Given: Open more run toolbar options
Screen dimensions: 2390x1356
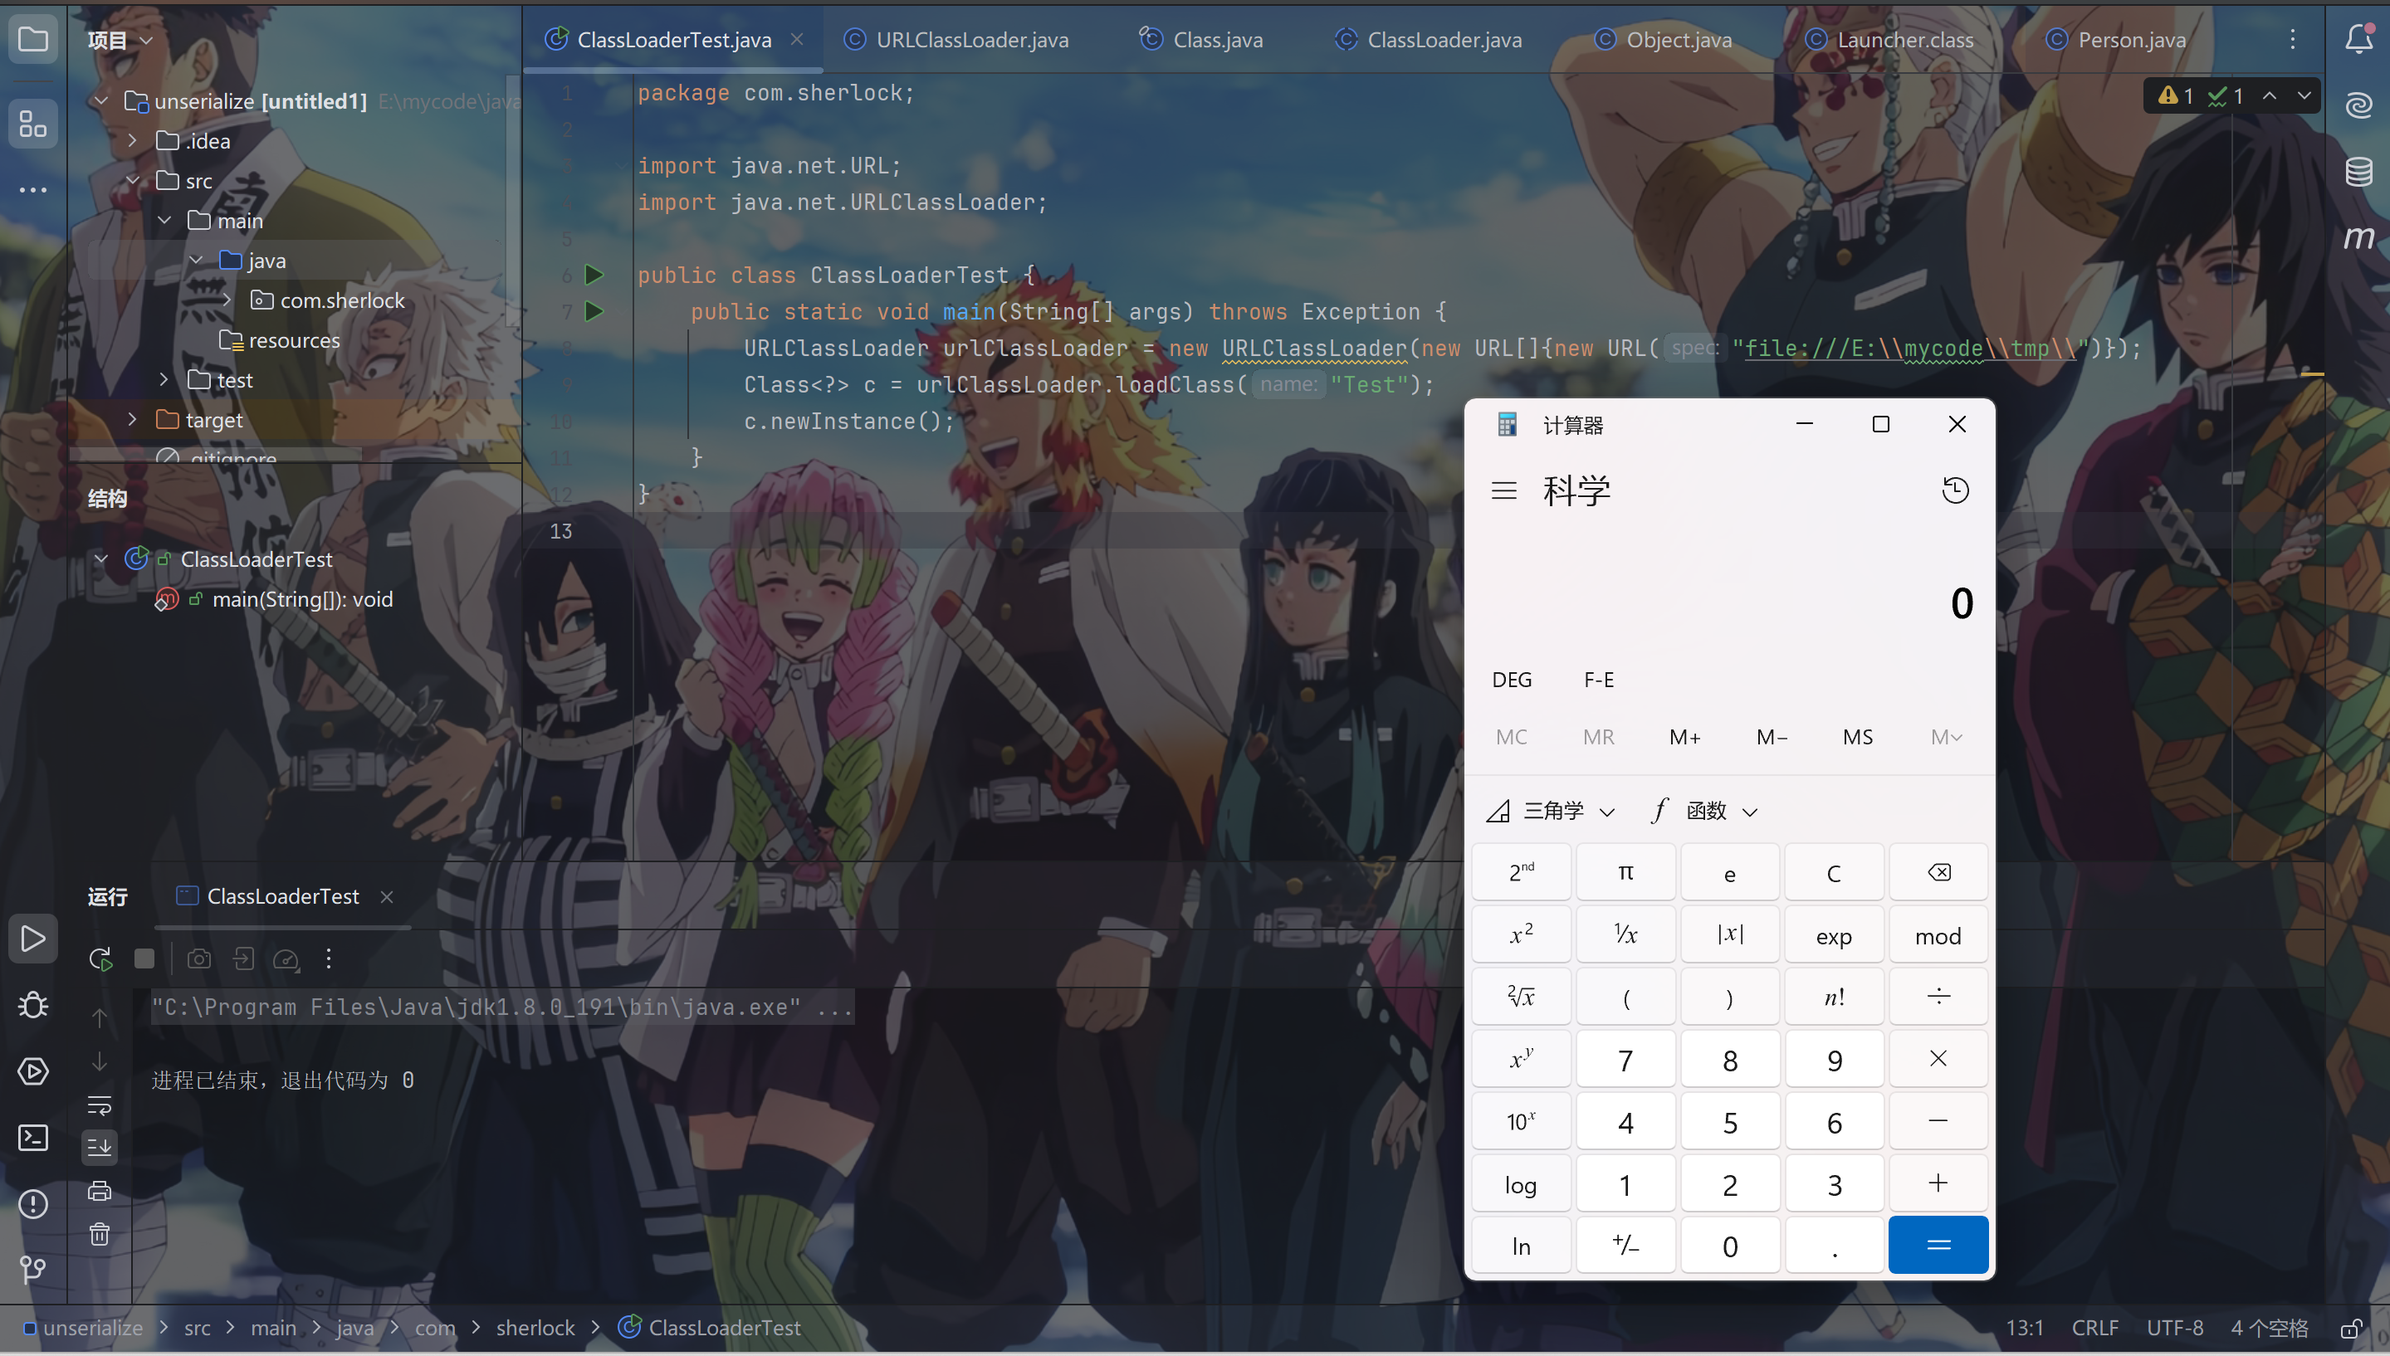Looking at the screenshot, I should pyautogui.click(x=329, y=958).
